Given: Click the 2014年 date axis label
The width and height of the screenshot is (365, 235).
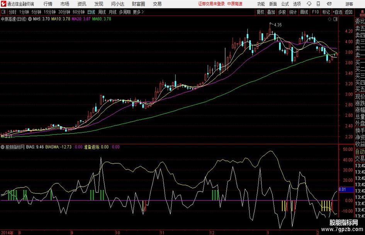Looking at the screenshot, I should coord(7,232).
